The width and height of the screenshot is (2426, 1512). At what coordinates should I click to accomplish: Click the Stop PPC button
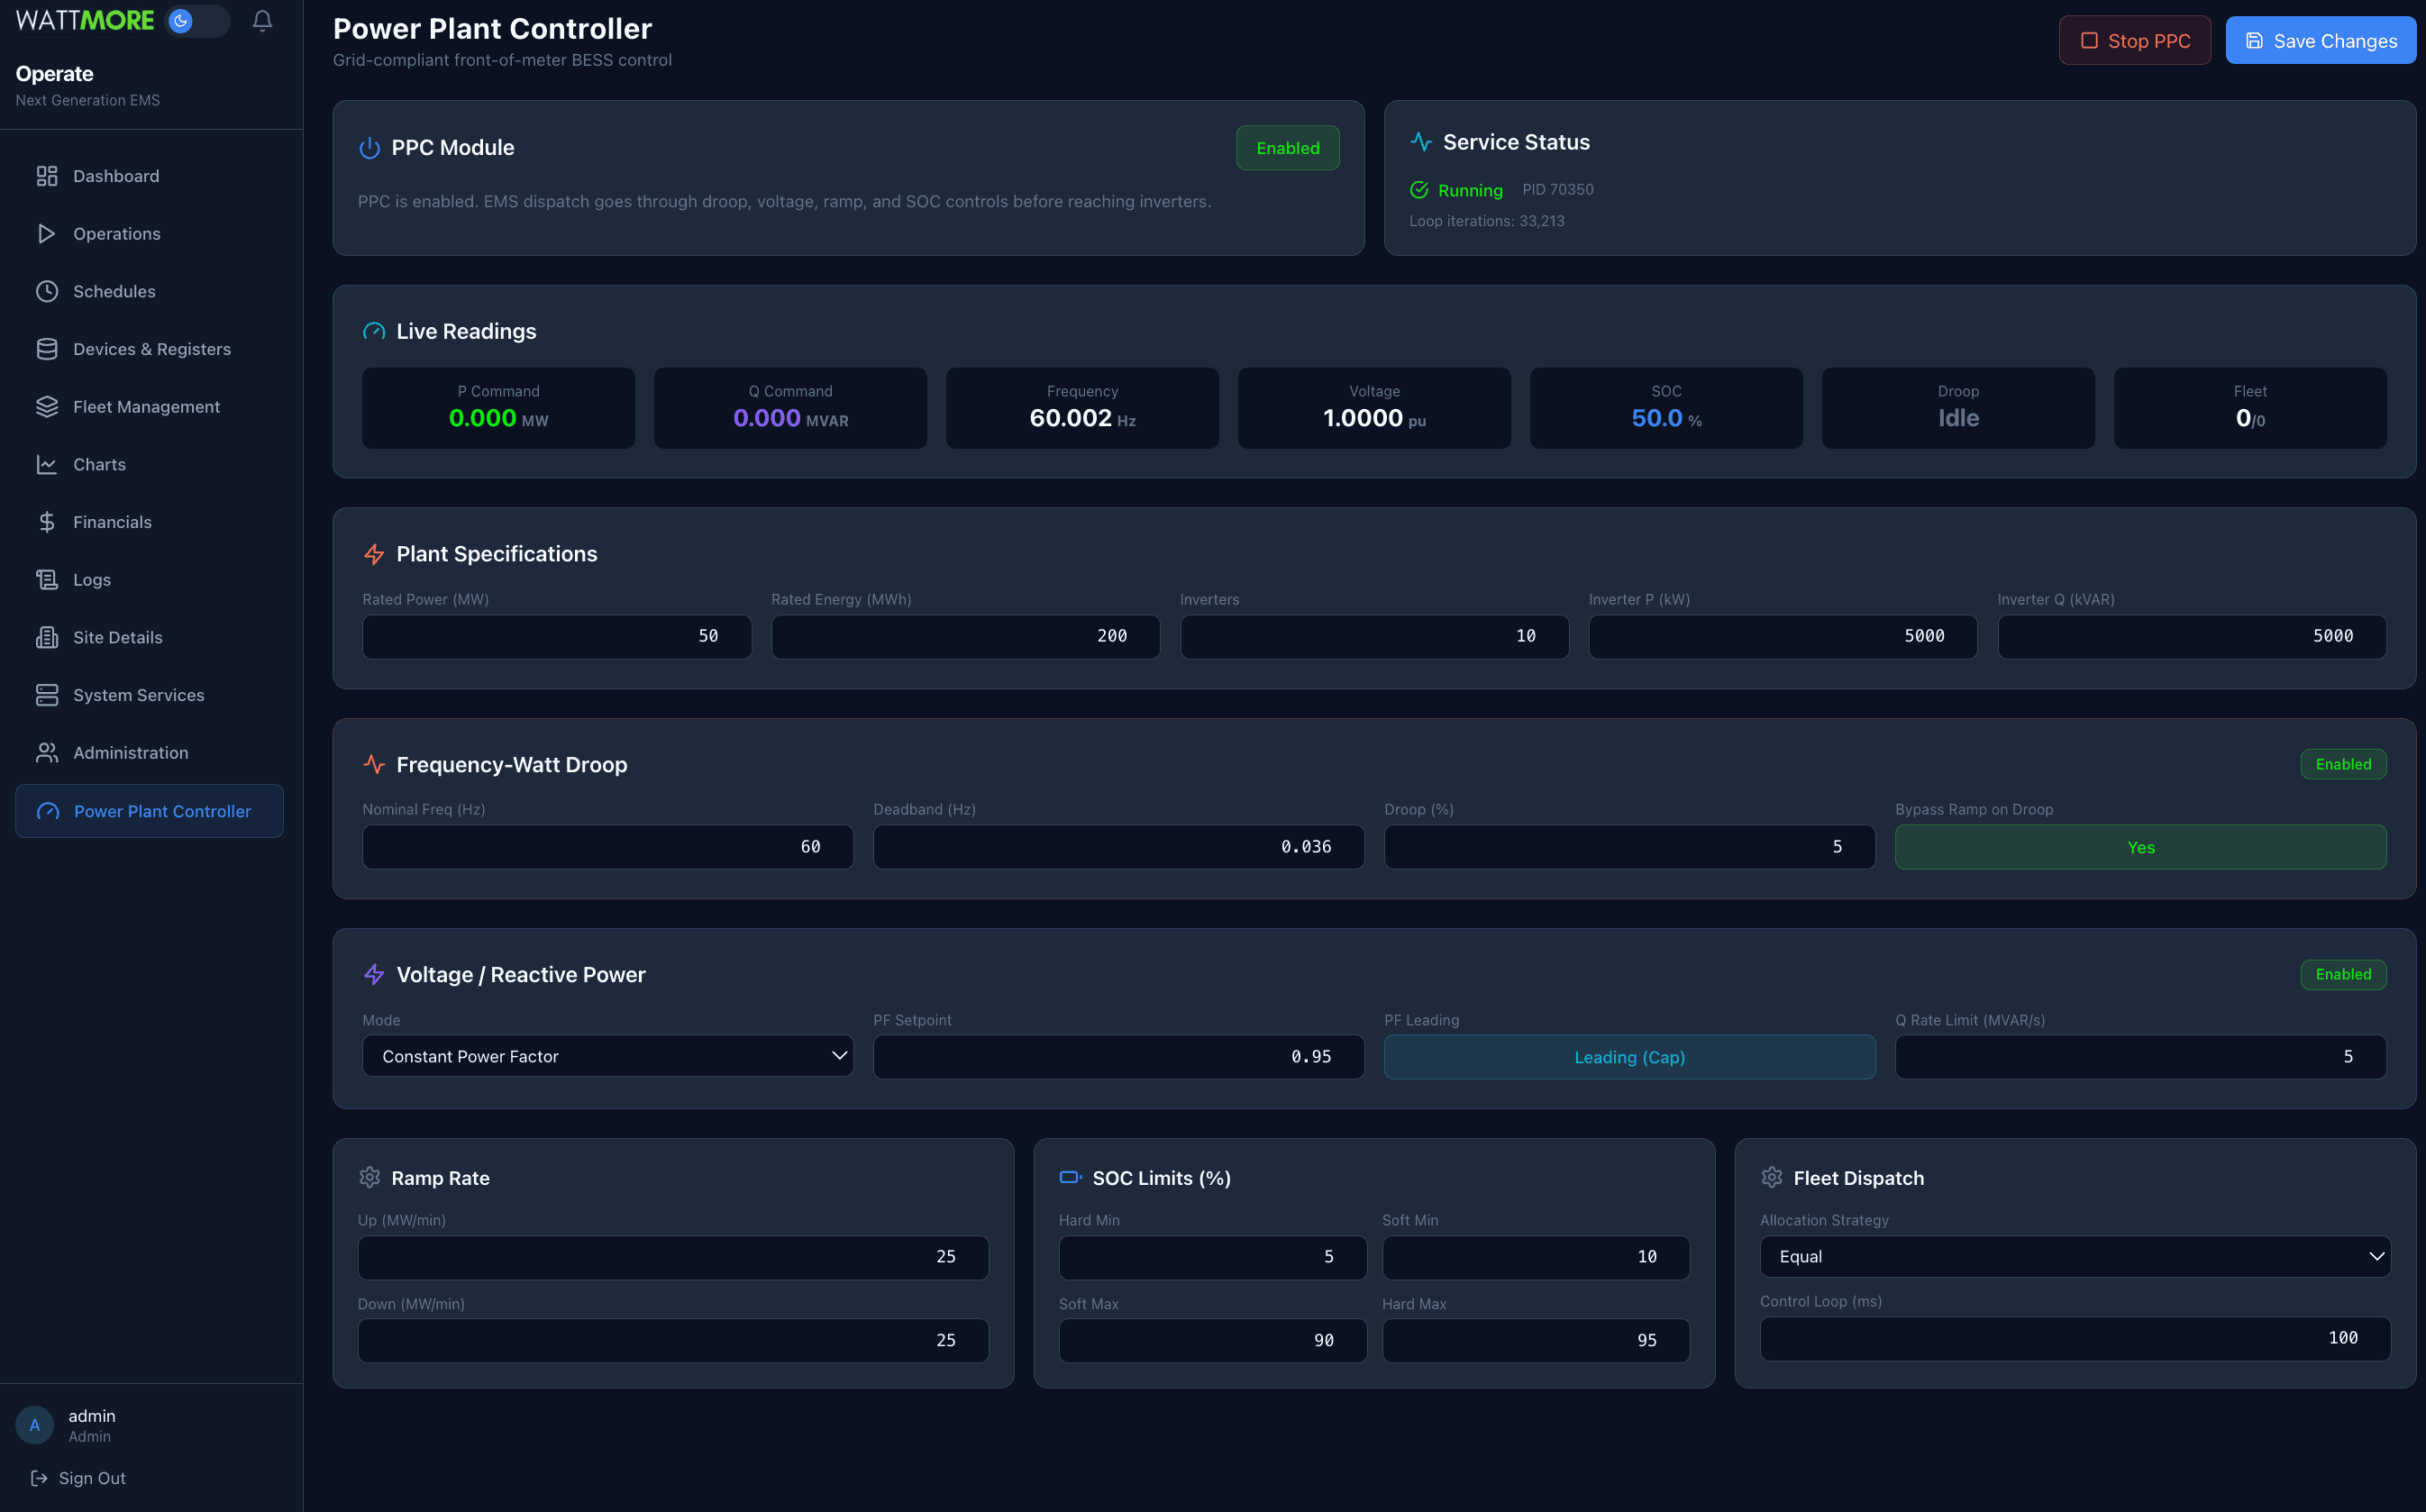point(2134,40)
